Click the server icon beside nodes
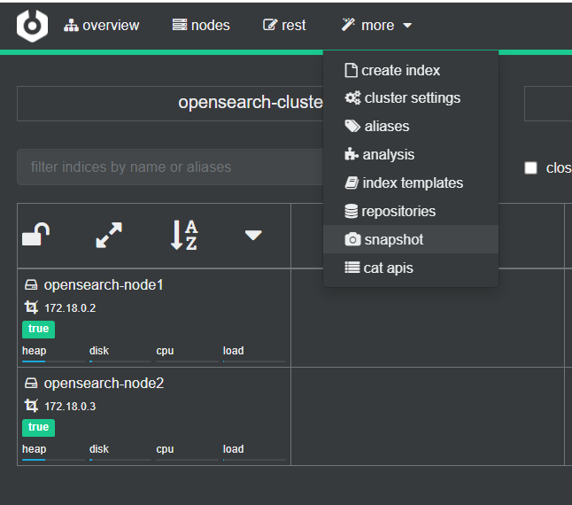This screenshot has width=572, height=505. [x=180, y=25]
